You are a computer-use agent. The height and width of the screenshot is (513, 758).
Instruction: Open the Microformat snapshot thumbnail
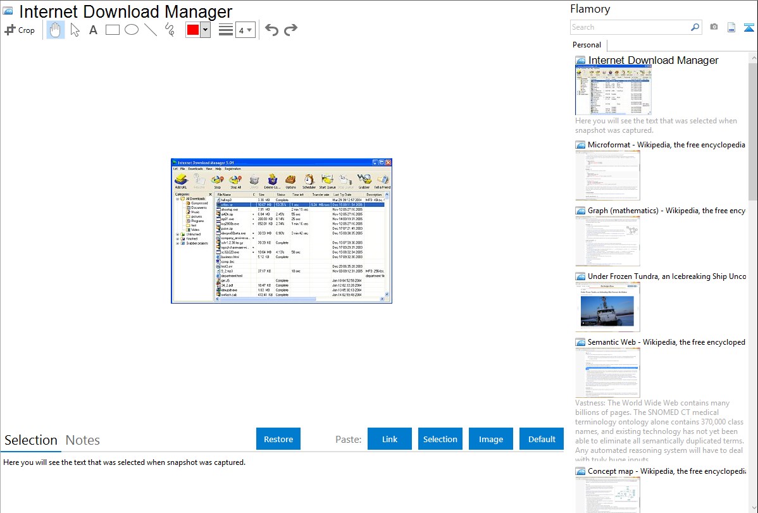[607, 175]
